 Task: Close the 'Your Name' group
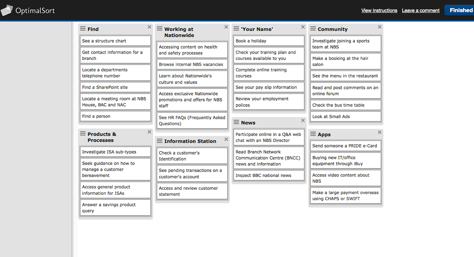(x=303, y=27)
